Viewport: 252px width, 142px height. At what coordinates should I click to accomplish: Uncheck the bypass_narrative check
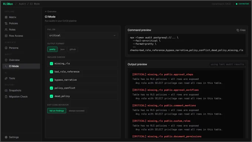click(x=52, y=80)
